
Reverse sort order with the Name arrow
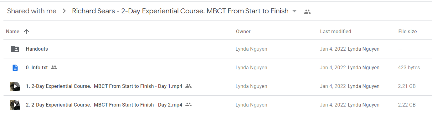click(x=27, y=31)
